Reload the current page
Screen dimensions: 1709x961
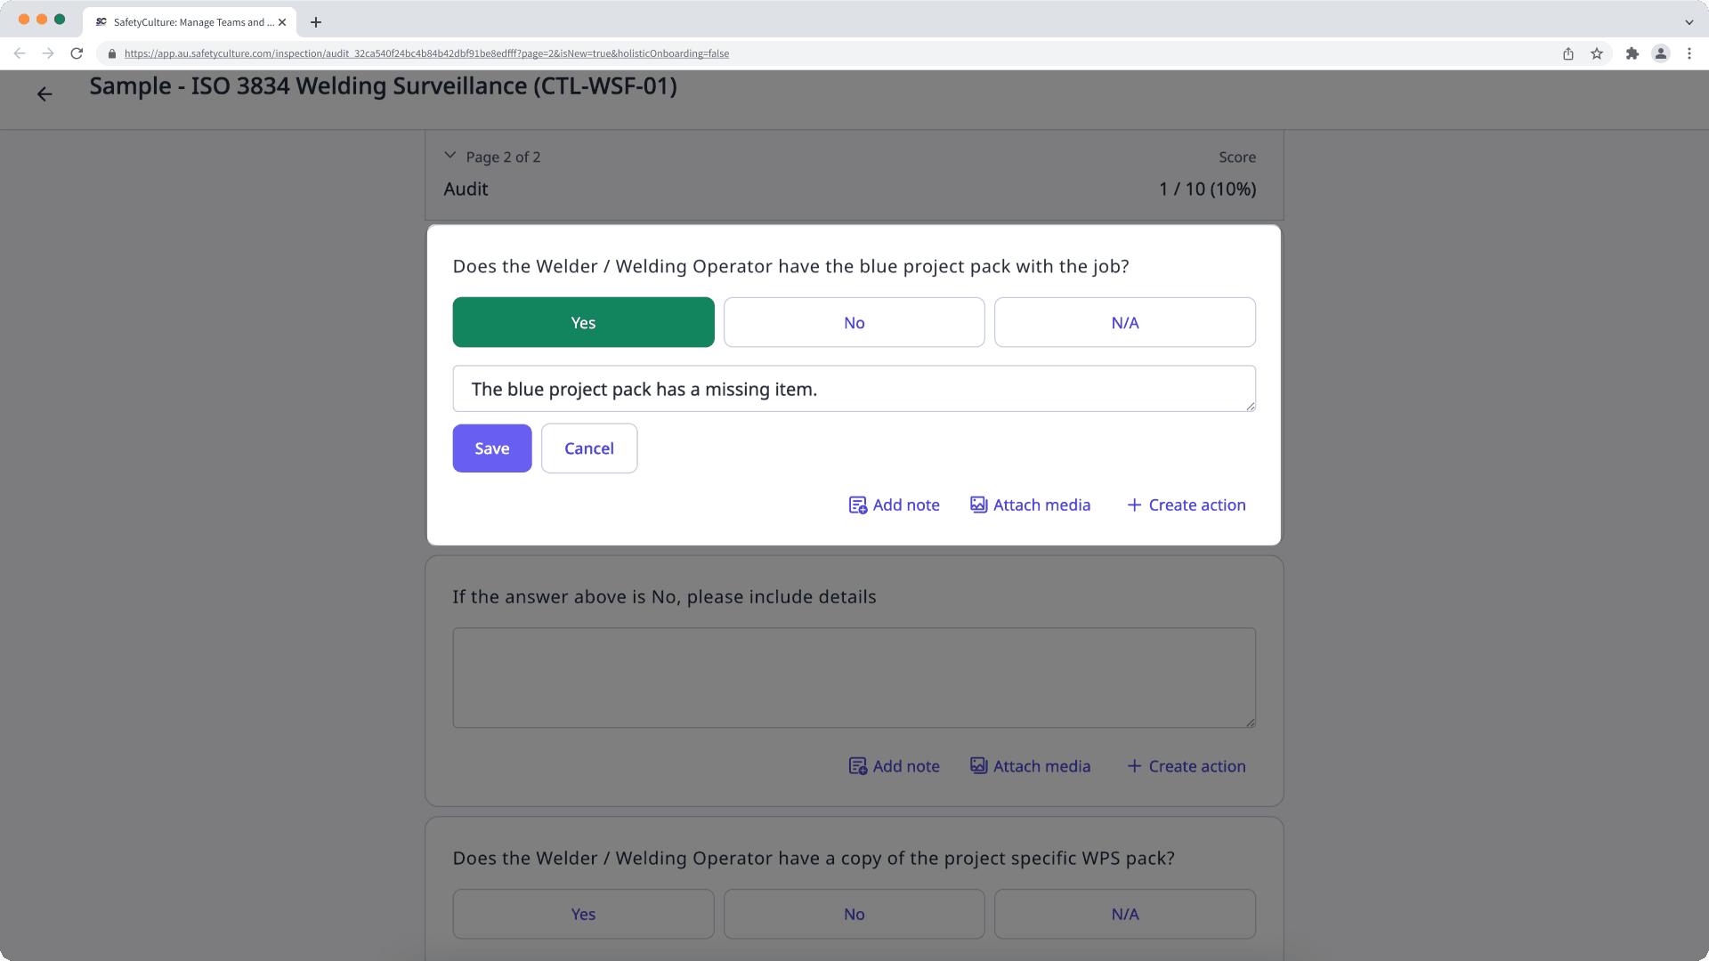tap(77, 53)
